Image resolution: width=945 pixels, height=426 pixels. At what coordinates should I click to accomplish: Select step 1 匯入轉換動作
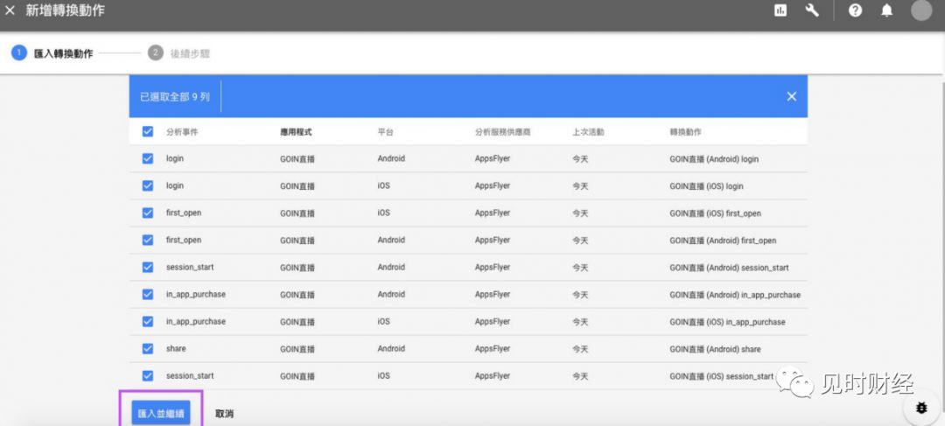pos(52,53)
